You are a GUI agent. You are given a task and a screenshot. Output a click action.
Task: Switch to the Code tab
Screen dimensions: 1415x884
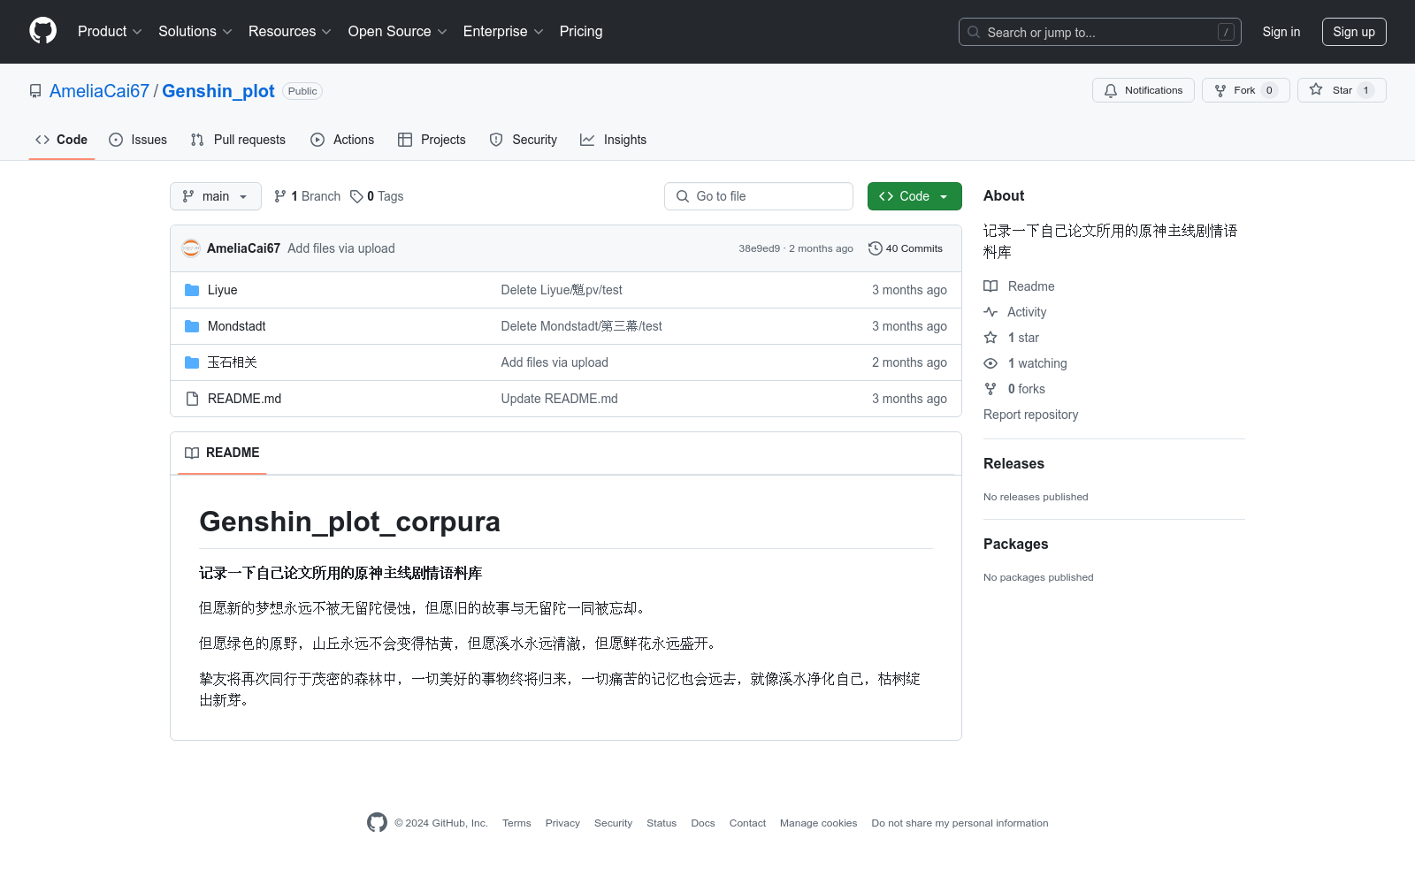click(x=62, y=140)
